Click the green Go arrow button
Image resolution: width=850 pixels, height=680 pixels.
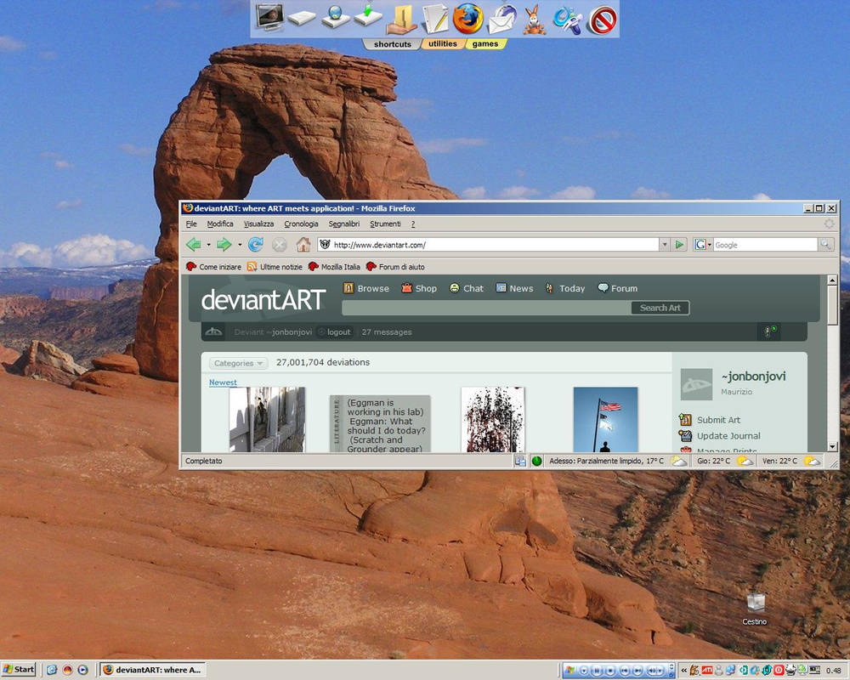(x=679, y=245)
